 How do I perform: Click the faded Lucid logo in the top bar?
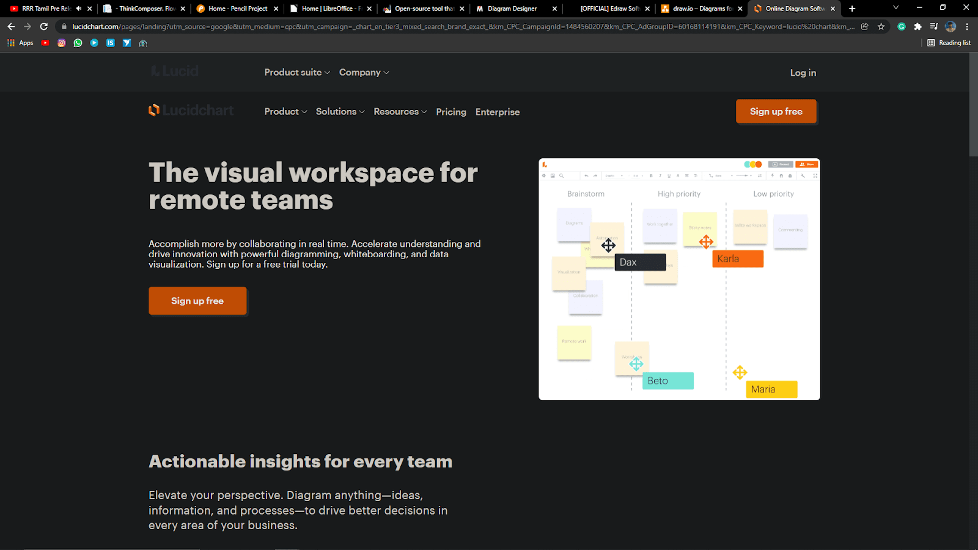175,71
